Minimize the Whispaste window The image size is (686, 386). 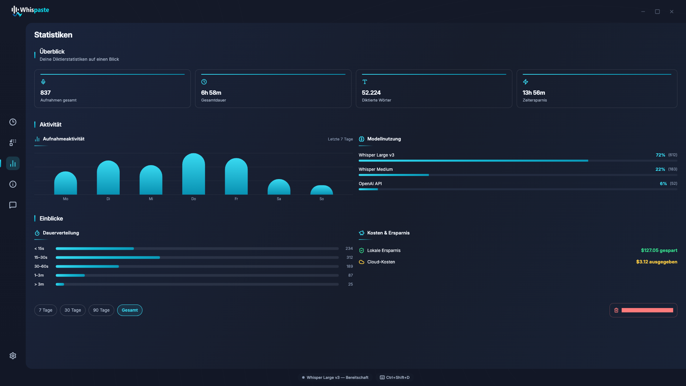click(643, 11)
